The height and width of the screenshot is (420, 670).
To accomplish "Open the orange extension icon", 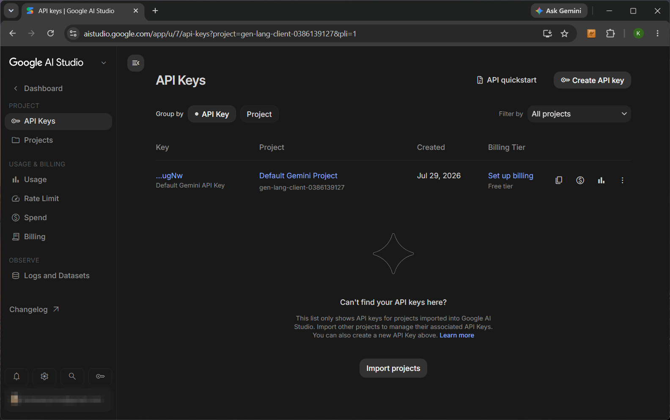I will coord(591,33).
